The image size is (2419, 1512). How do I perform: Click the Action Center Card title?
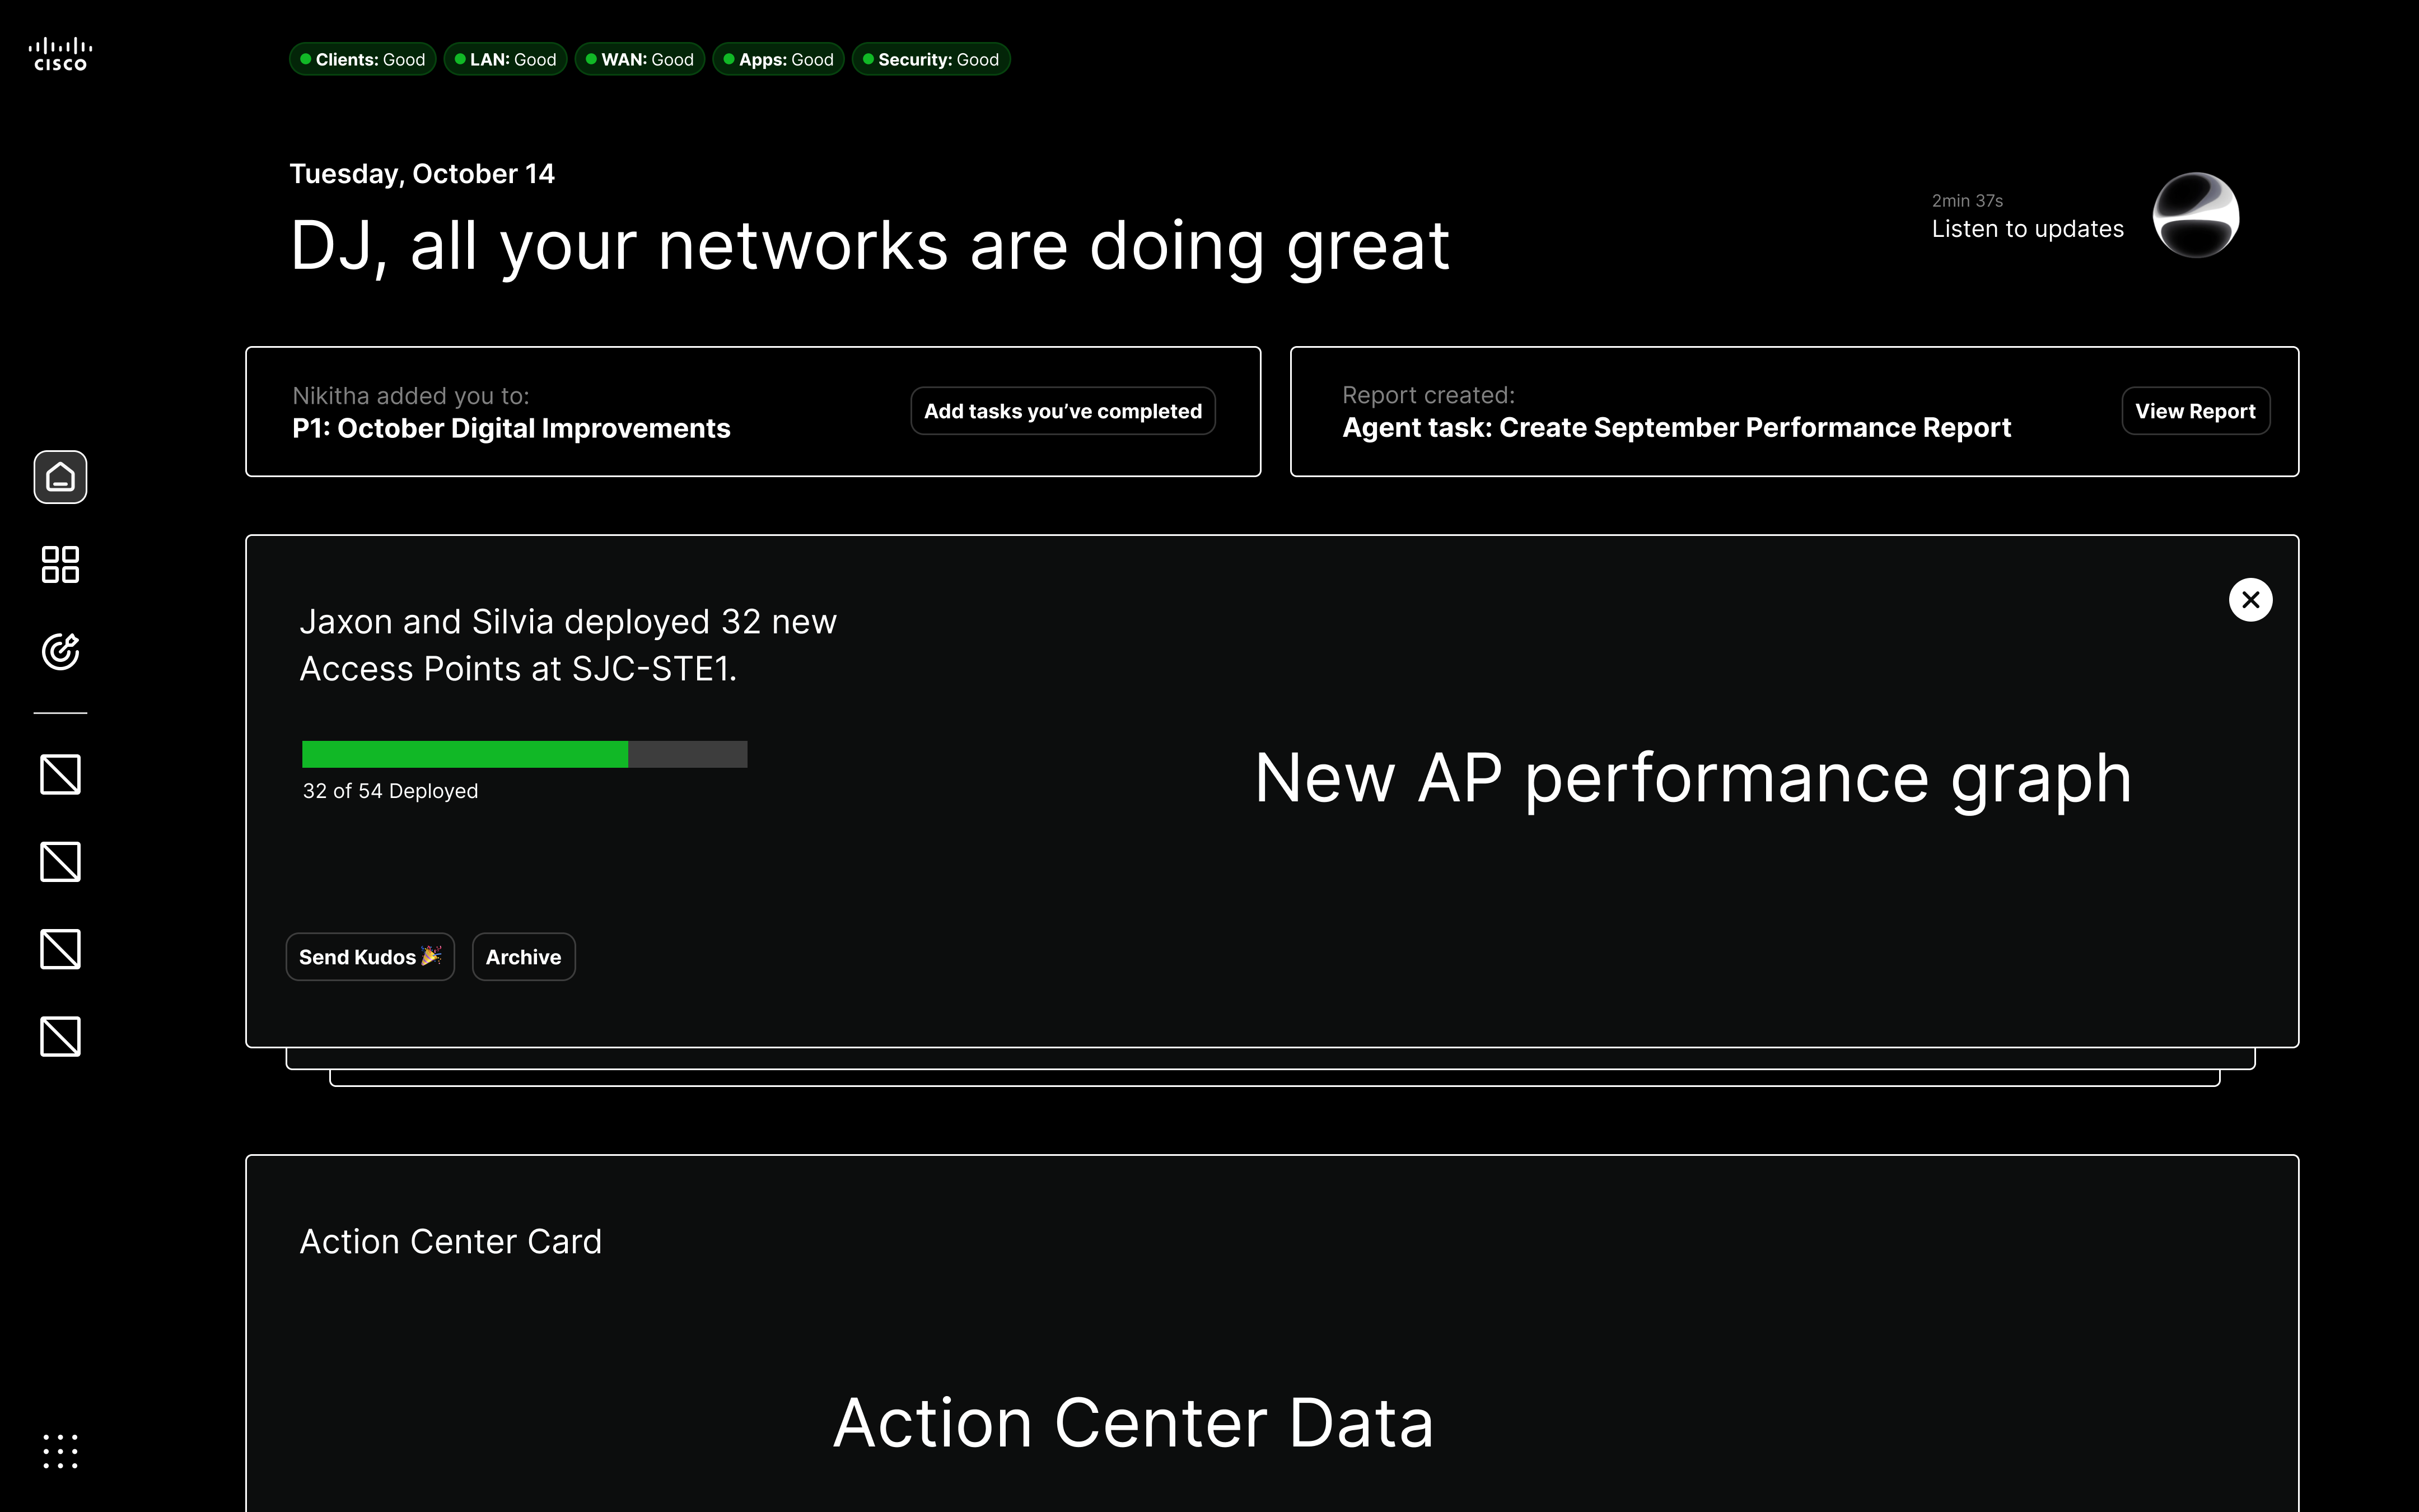pyautogui.click(x=451, y=1241)
